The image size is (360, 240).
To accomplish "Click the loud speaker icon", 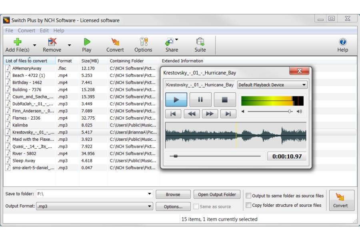I will (299, 111).
